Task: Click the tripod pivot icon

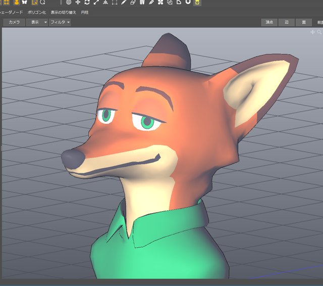Action: coord(105,2)
